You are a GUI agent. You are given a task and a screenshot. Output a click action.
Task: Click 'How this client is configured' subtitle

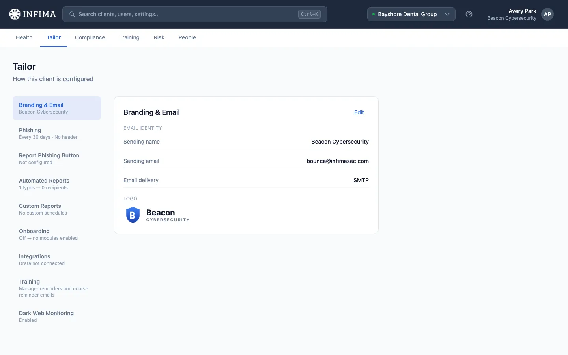click(x=53, y=79)
